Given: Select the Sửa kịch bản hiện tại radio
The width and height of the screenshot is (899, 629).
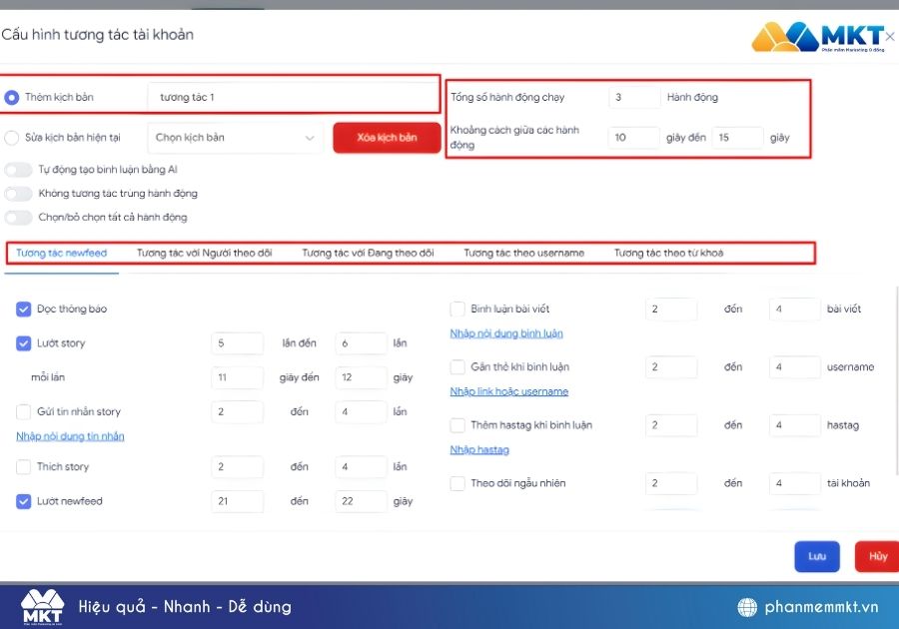Looking at the screenshot, I should tap(11, 138).
